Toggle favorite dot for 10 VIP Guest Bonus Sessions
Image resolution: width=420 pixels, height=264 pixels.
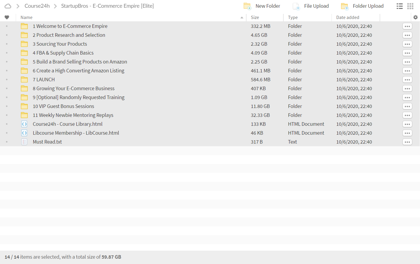pos(7,106)
